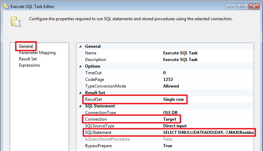Open the Expressions page

click(29, 65)
